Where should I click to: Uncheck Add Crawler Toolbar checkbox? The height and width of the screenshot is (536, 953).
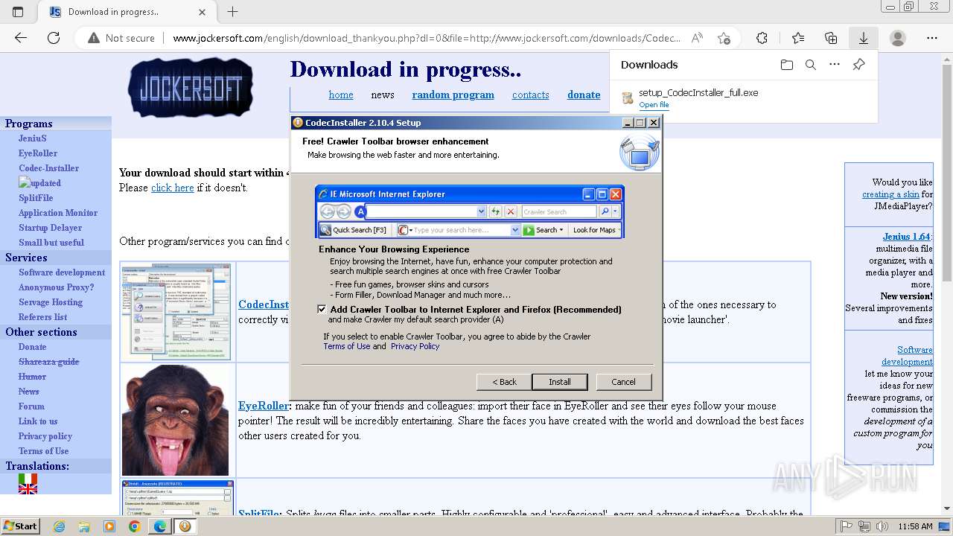pos(322,309)
